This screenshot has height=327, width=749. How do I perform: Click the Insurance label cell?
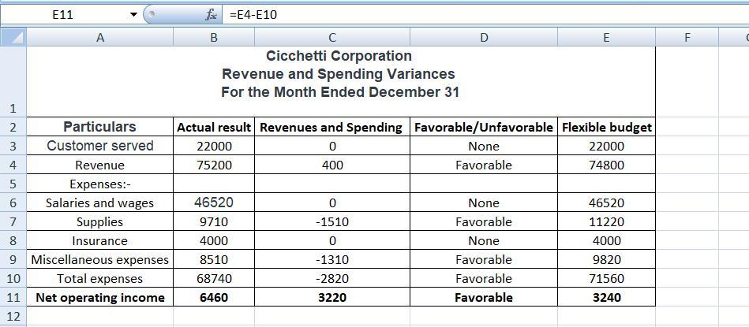pos(99,240)
